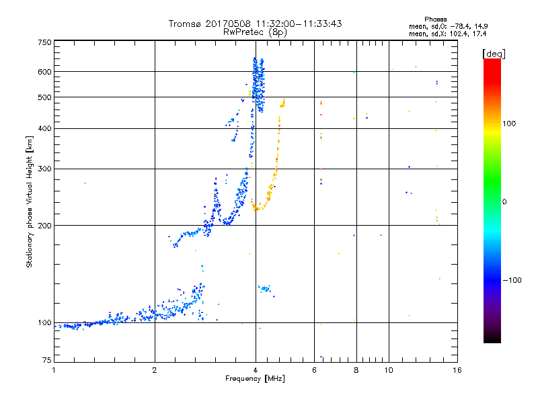This screenshot has height=403, width=538.
Task: Click the '[deg]' colorbar unit label
Action: click(494, 54)
